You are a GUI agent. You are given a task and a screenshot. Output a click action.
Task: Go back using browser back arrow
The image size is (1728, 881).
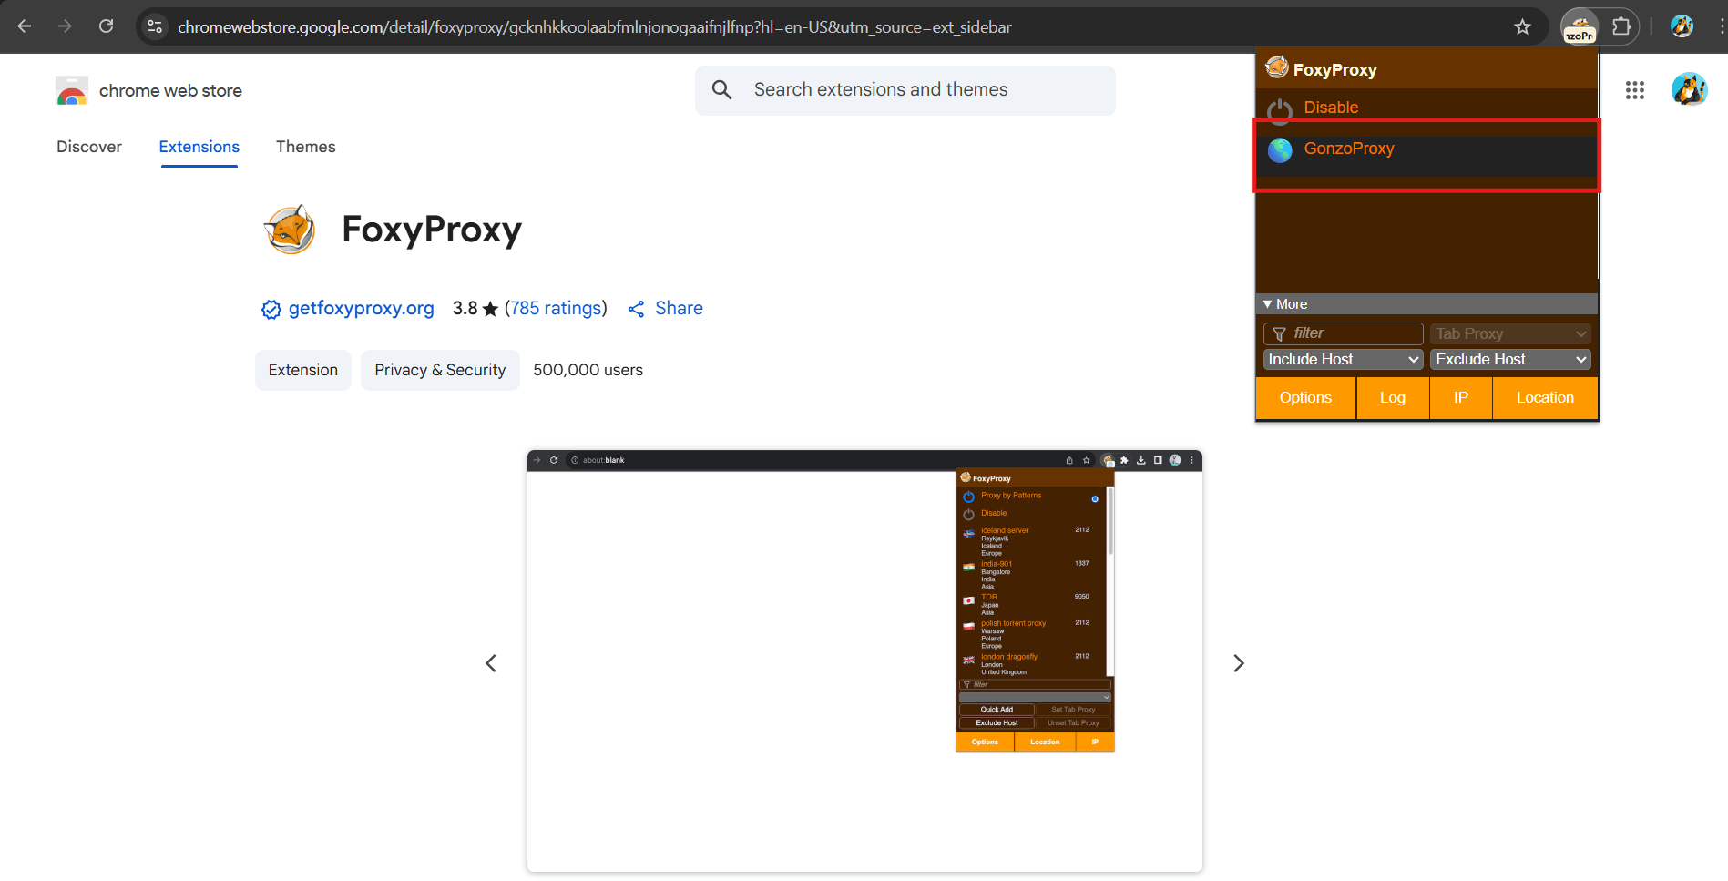tap(25, 26)
